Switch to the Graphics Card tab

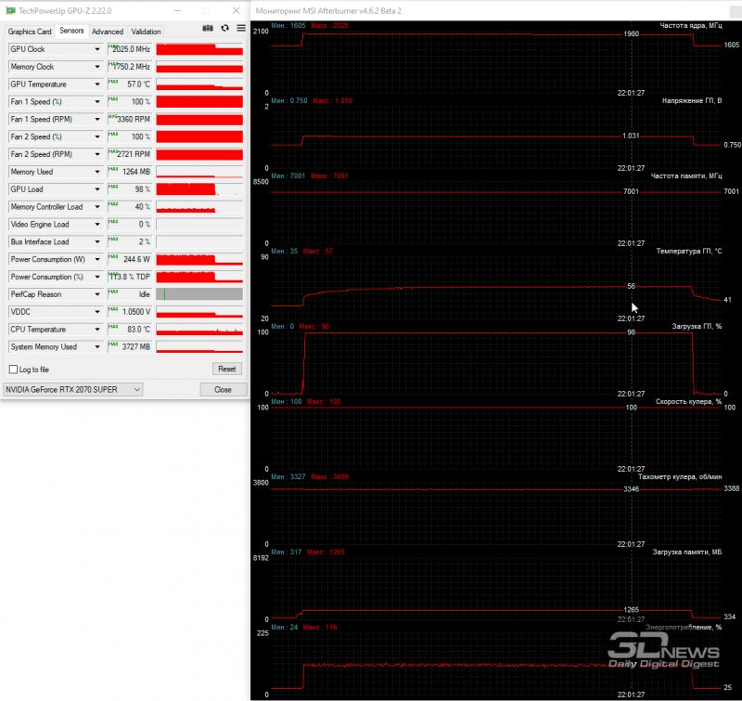pos(30,32)
